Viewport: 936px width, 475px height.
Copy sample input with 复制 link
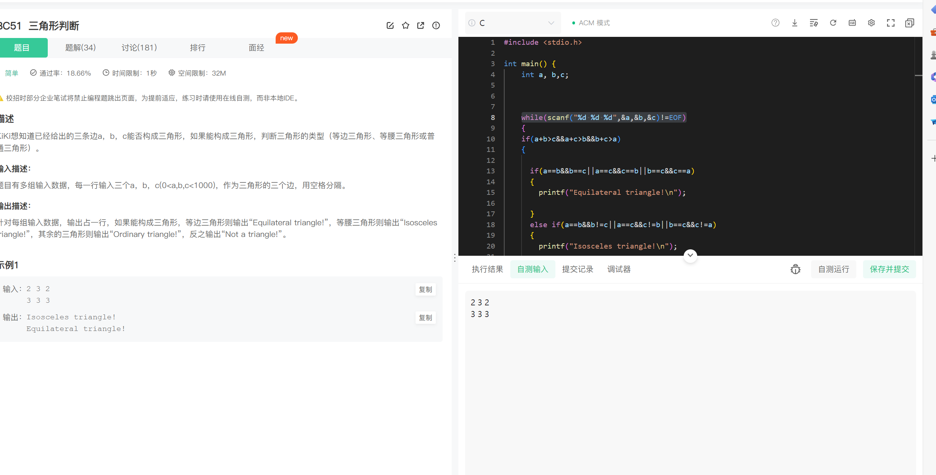tap(425, 289)
